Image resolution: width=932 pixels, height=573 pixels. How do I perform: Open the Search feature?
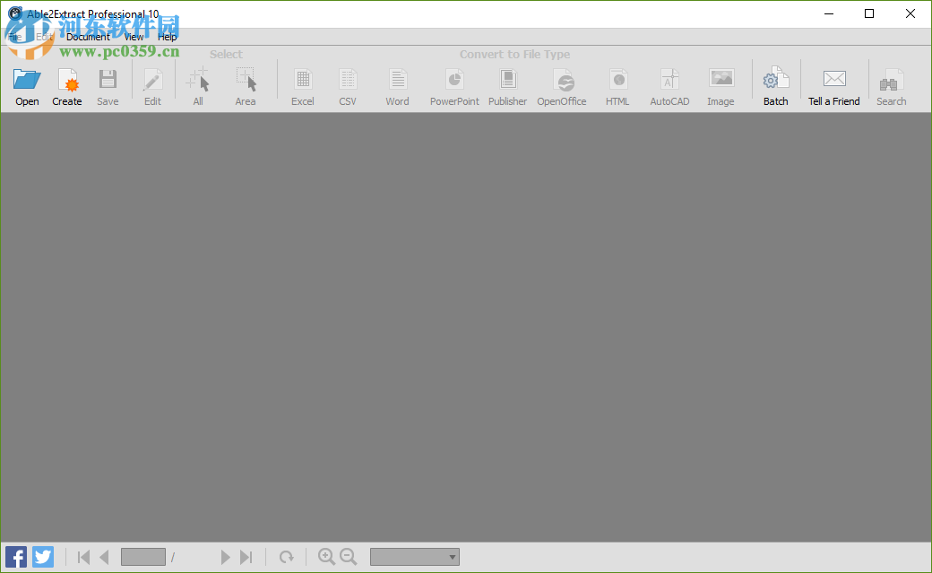tap(890, 85)
